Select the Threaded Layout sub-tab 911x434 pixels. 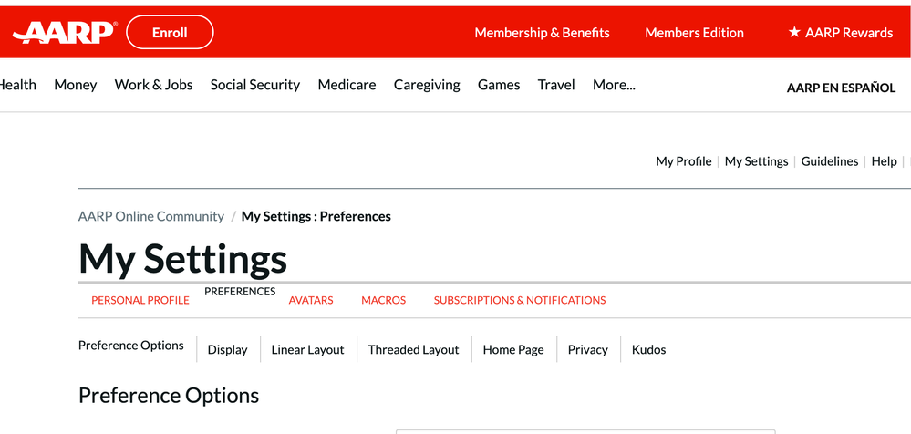[413, 350]
